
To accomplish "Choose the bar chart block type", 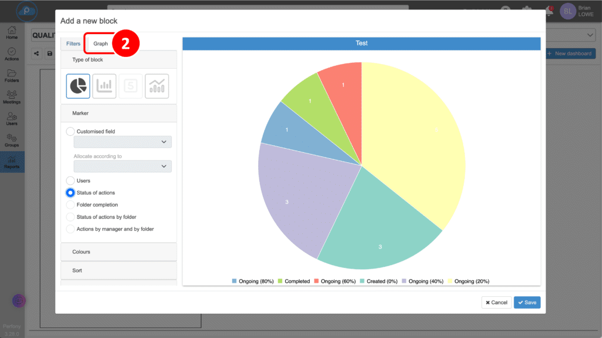I will pyautogui.click(x=104, y=86).
